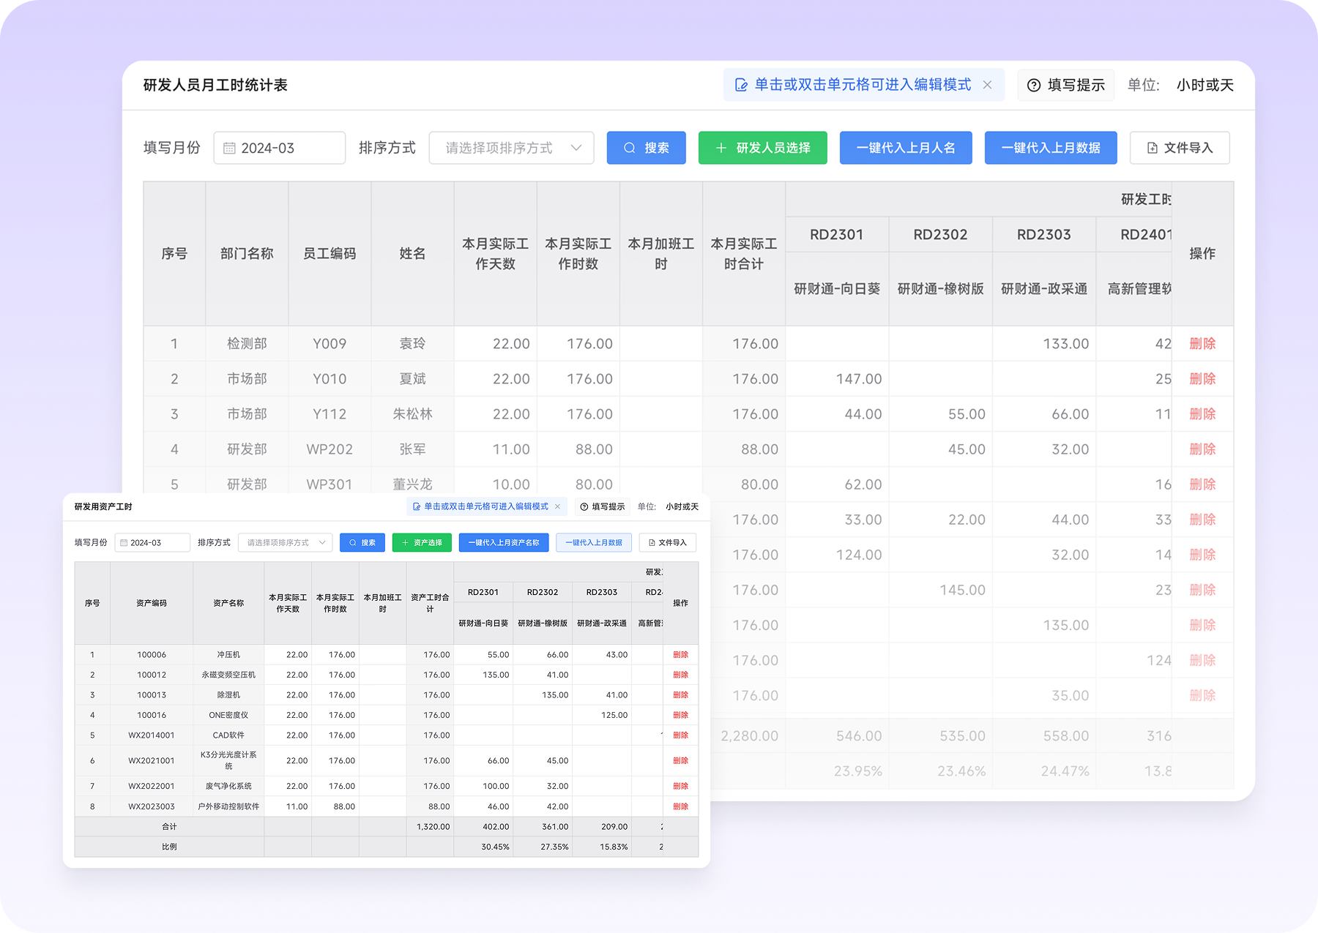Click the file icon on main 文件导入 button

pyautogui.click(x=1152, y=149)
